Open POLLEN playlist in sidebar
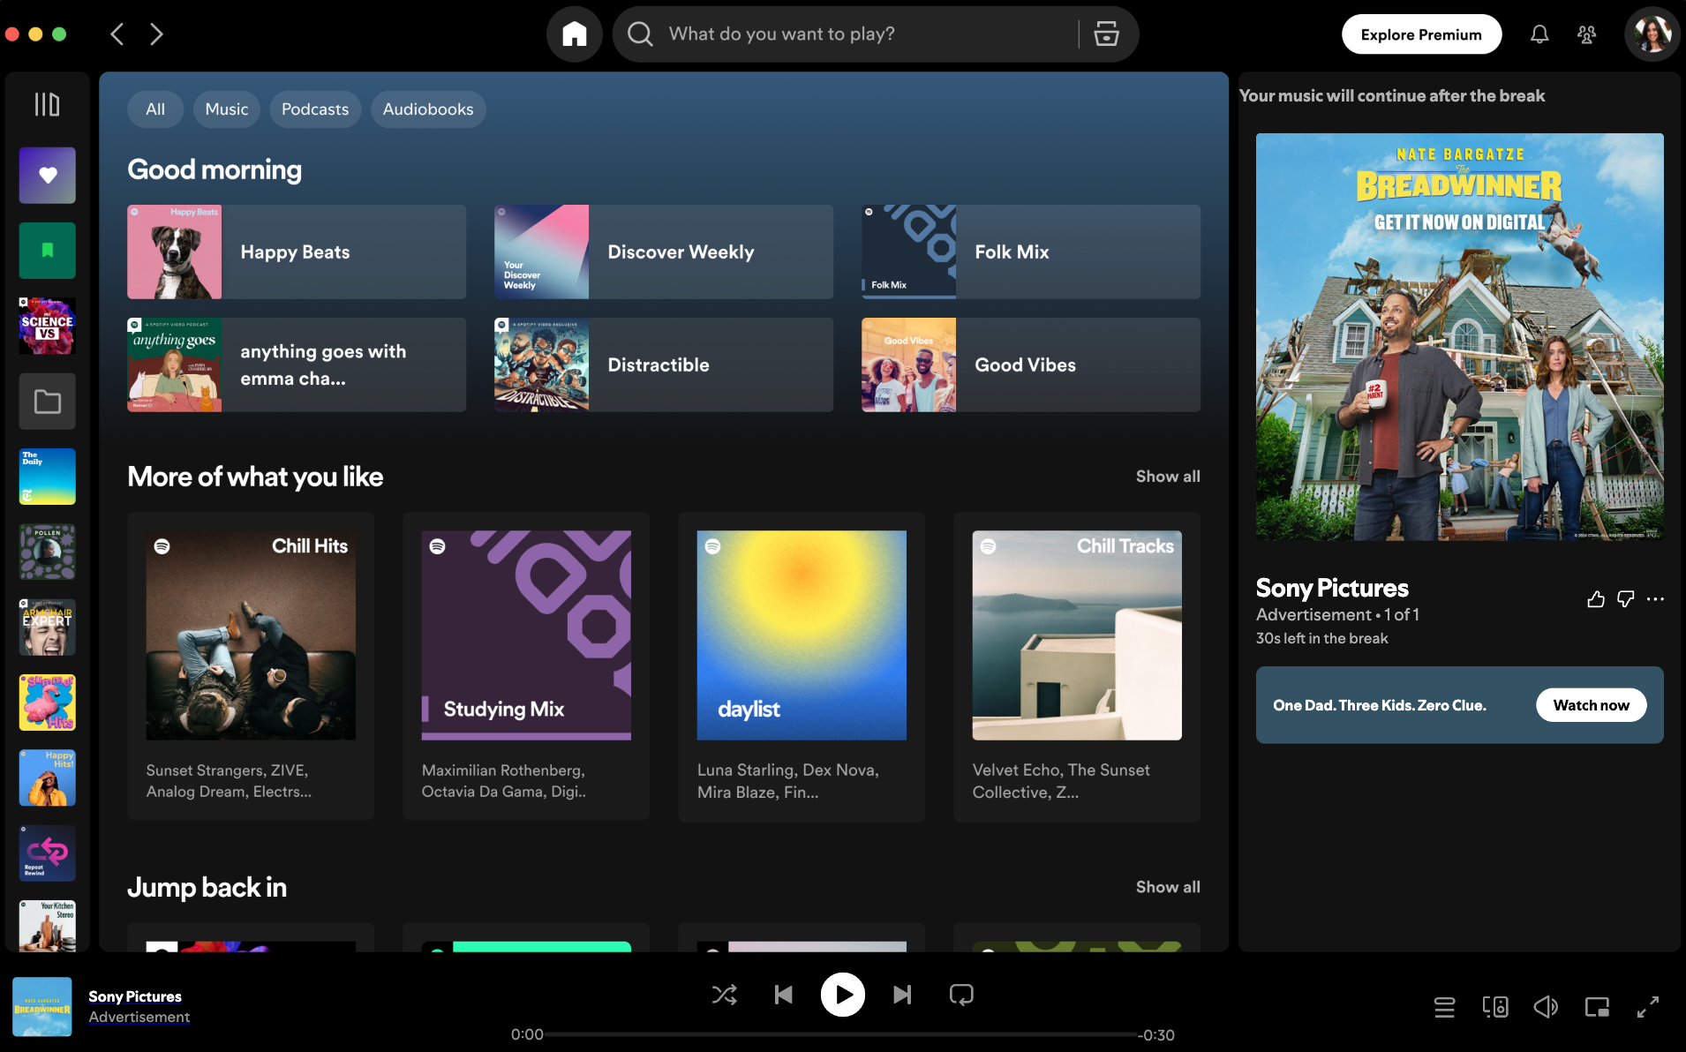 pyautogui.click(x=48, y=552)
